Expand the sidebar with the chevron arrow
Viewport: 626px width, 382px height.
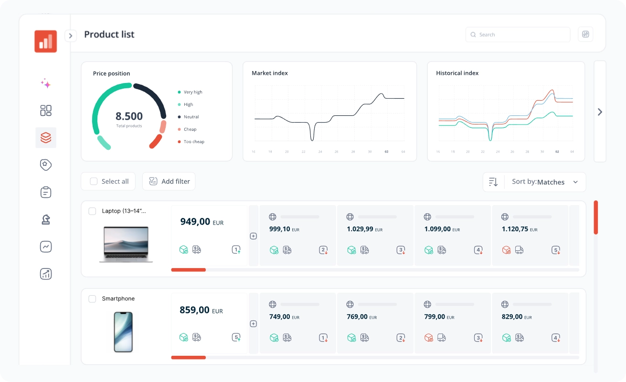[71, 36]
